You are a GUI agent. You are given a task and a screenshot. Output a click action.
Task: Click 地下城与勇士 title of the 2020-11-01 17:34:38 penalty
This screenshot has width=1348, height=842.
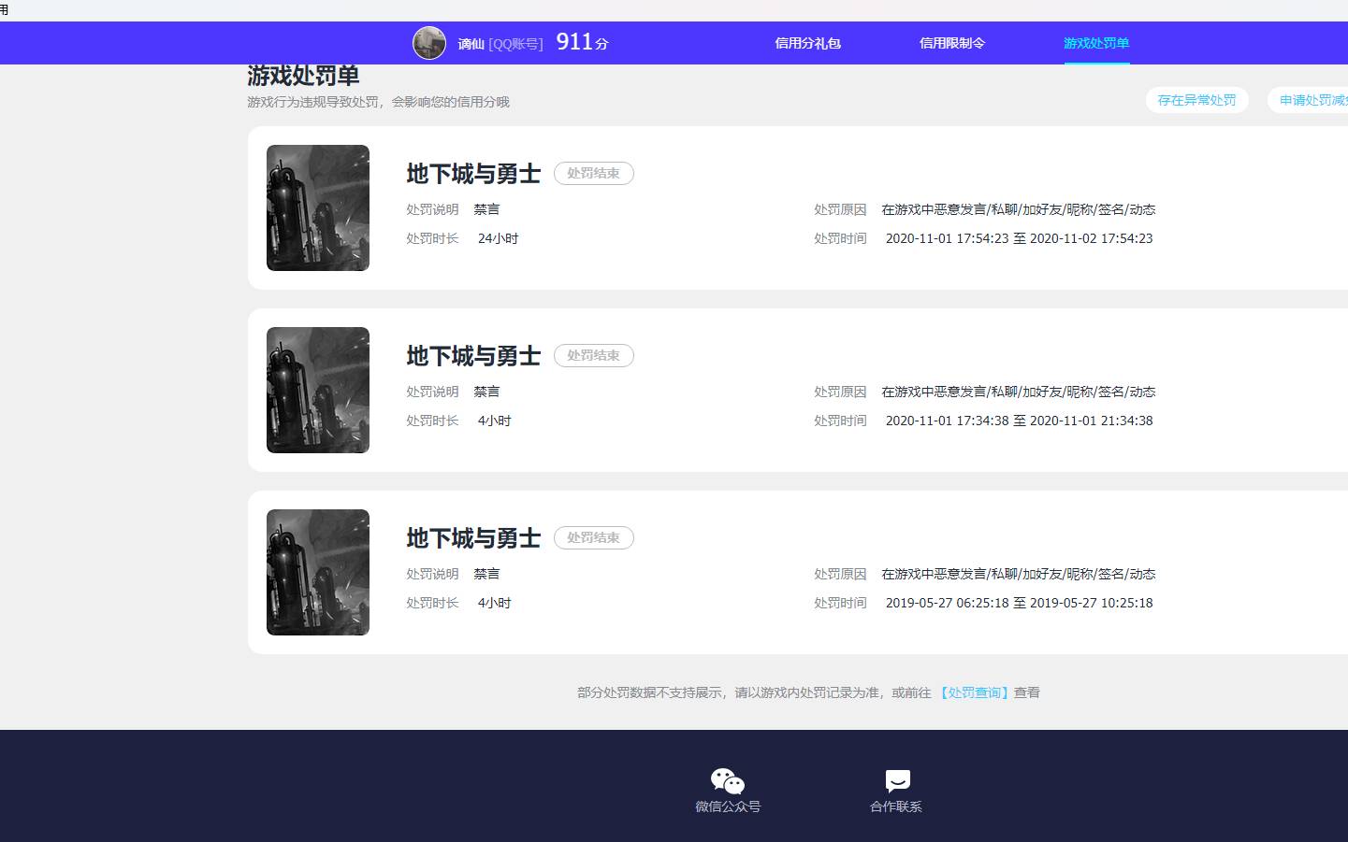473,356
